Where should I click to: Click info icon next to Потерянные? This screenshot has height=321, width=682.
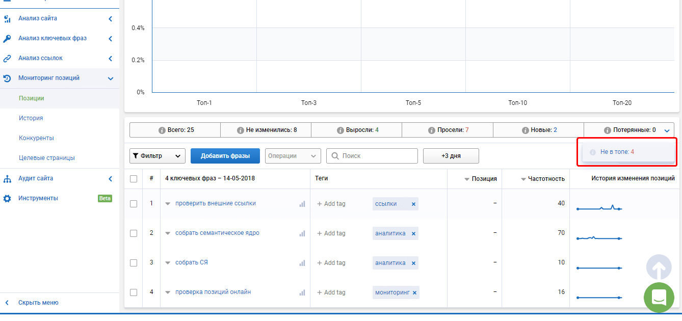point(607,130)
